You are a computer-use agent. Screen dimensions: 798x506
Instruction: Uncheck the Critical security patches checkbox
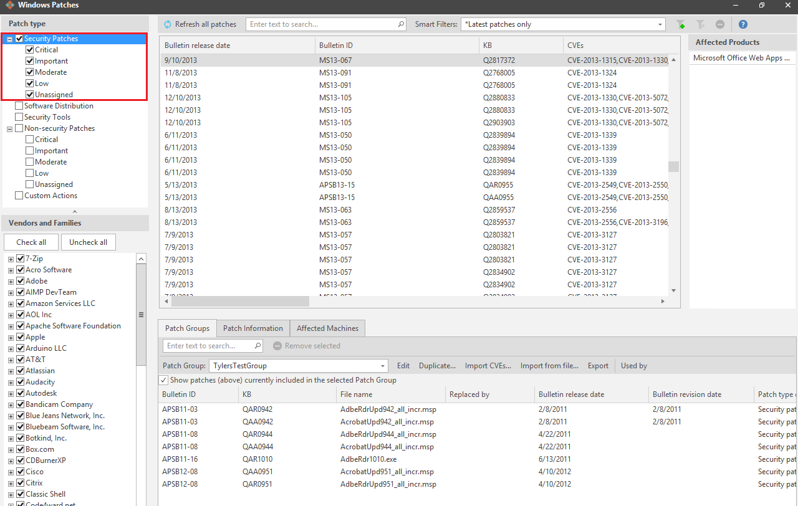(30, 50)
